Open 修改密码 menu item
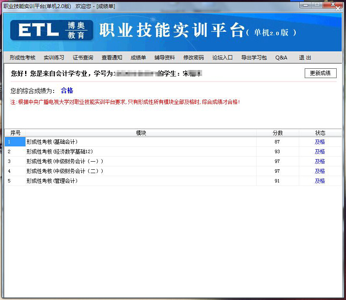346x300 pixels. tap(194, 58)
